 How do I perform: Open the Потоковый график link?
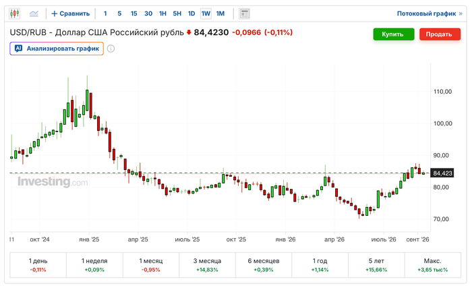pos(430,13)
